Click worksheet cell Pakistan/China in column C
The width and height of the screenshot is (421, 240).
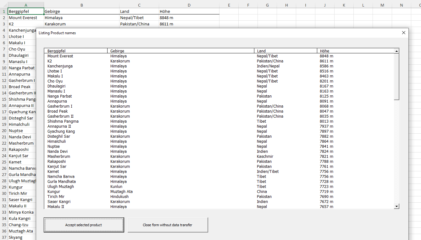point(139,24)
